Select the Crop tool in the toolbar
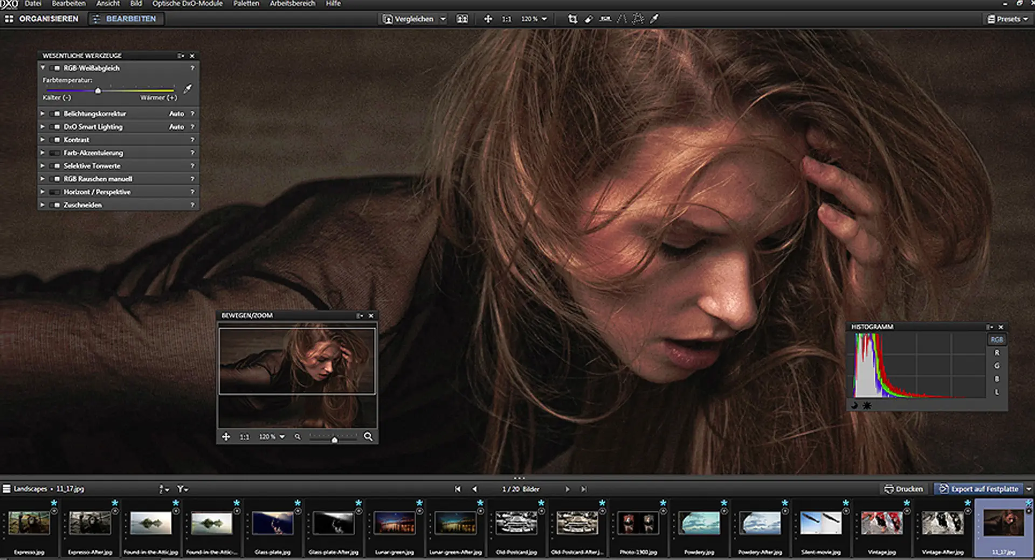Viewport: 1035px width, 560px height. pos(574,19)
